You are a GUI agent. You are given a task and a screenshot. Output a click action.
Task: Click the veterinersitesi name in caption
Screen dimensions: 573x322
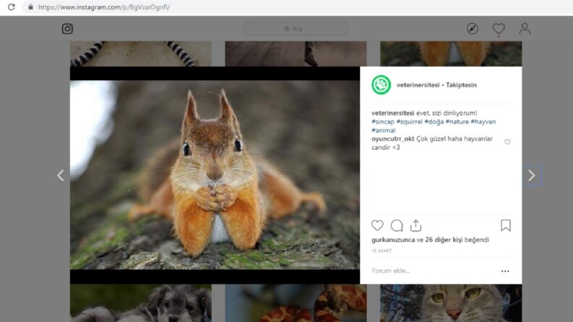[392, 113]
